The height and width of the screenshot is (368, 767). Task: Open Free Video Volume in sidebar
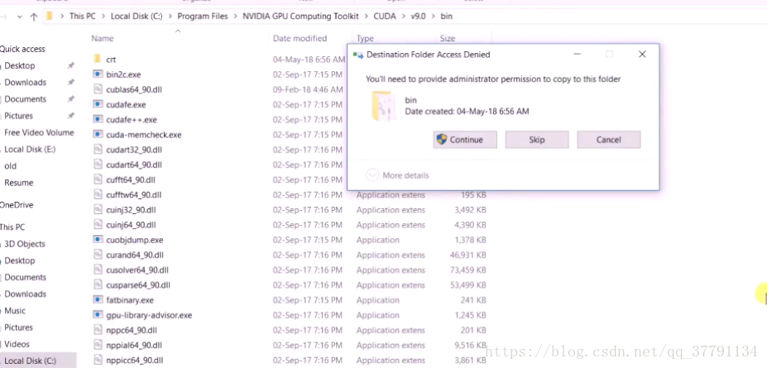coord(39,132)
